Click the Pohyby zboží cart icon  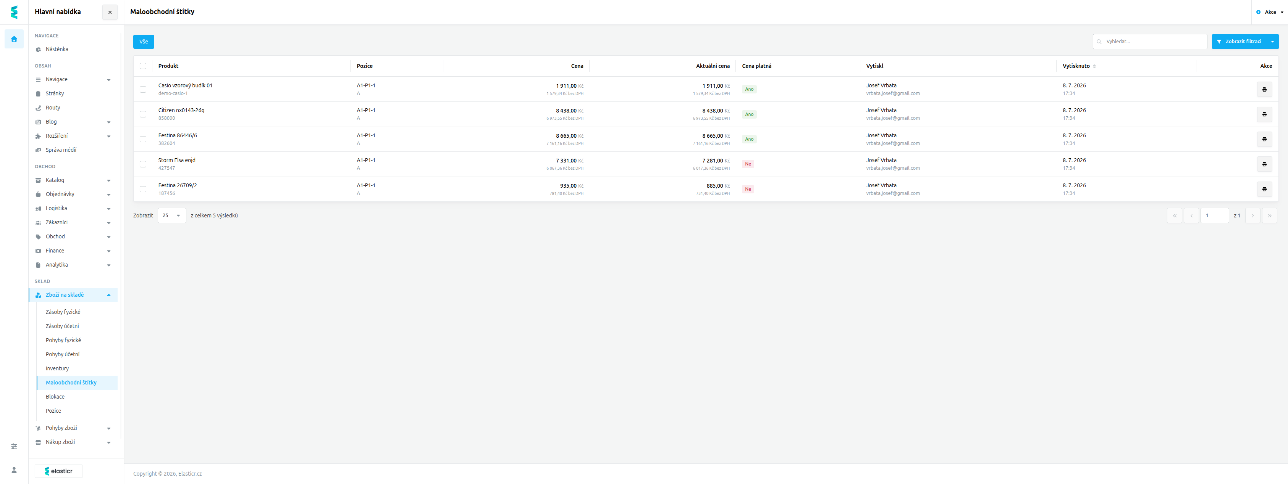tap(38, 428)
